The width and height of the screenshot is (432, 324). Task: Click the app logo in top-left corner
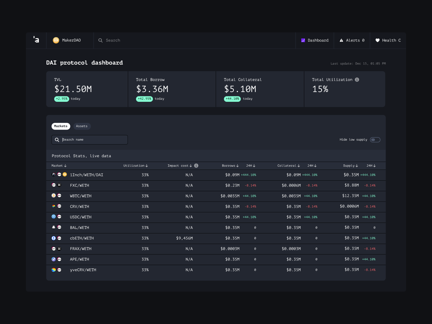(36, 40)
